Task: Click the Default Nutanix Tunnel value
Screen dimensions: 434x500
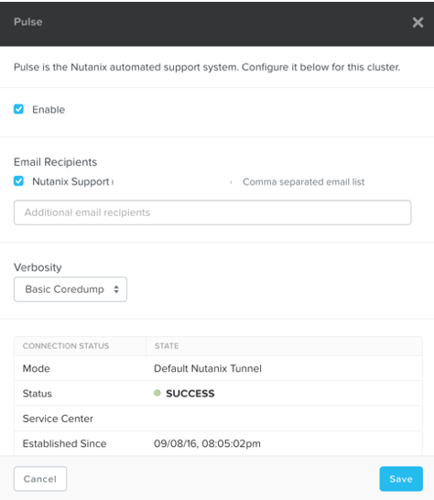Action: tap(208, 369)
